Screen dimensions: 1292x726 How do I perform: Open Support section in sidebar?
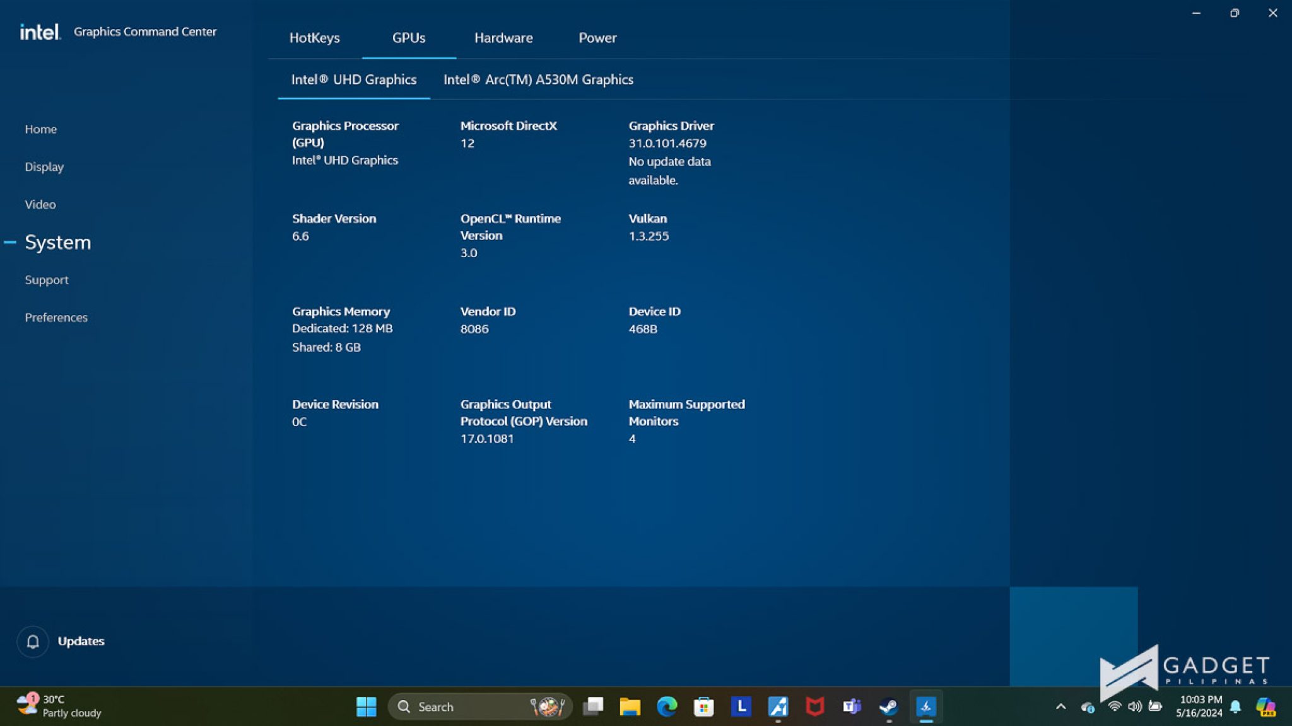46,280
